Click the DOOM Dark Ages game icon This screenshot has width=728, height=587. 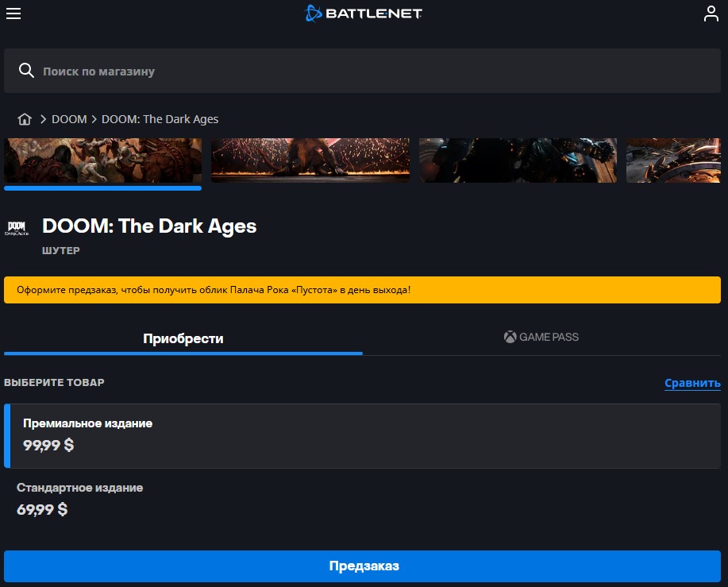point(17,227)
